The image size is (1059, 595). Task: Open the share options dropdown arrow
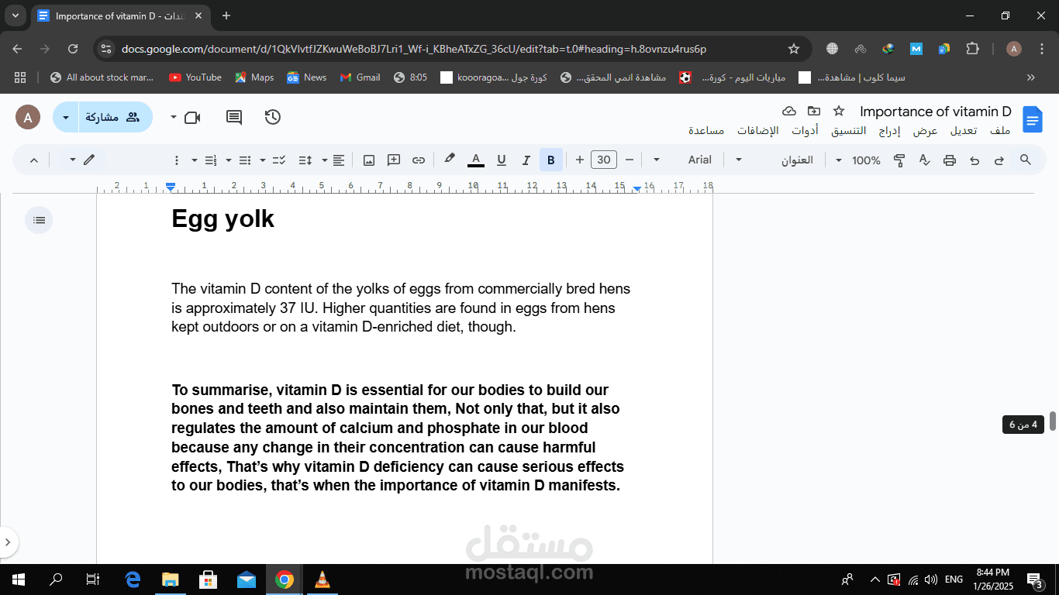click(x=65, y=118)
